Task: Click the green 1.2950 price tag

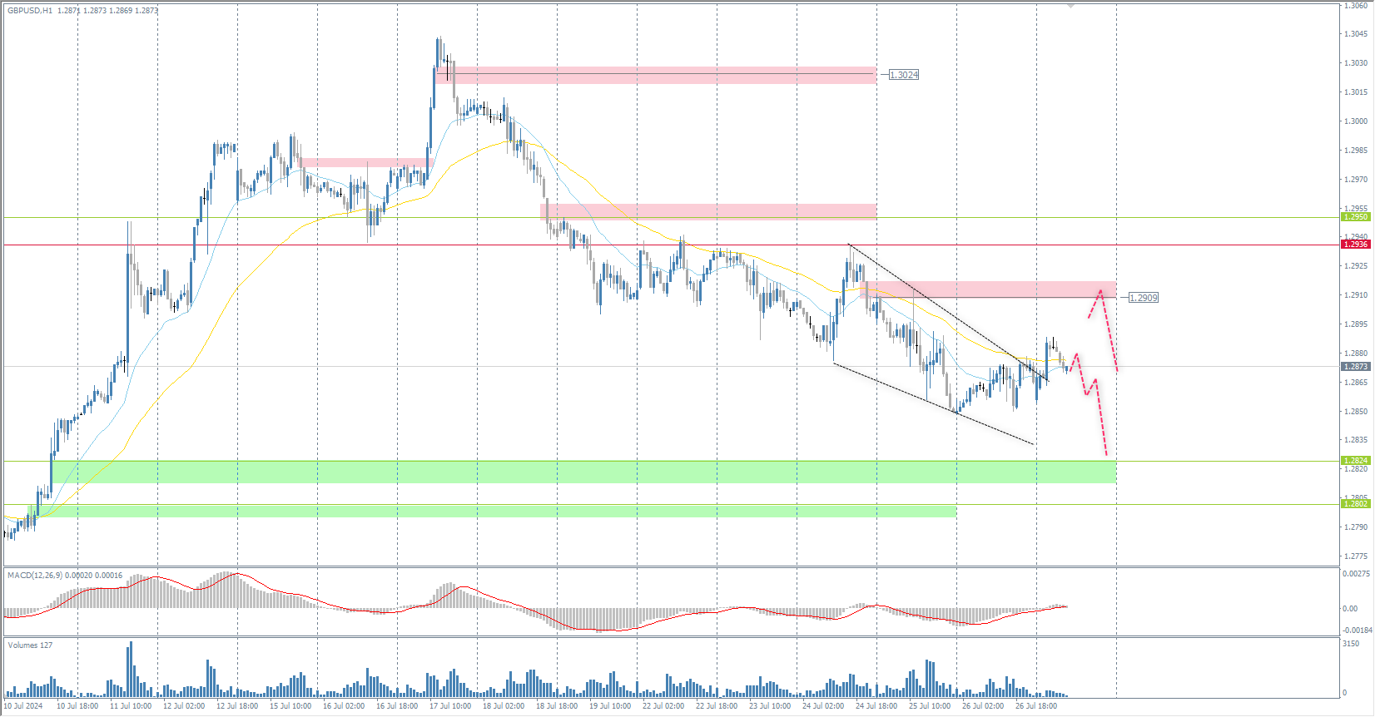Action: [x=1356, y=217]
